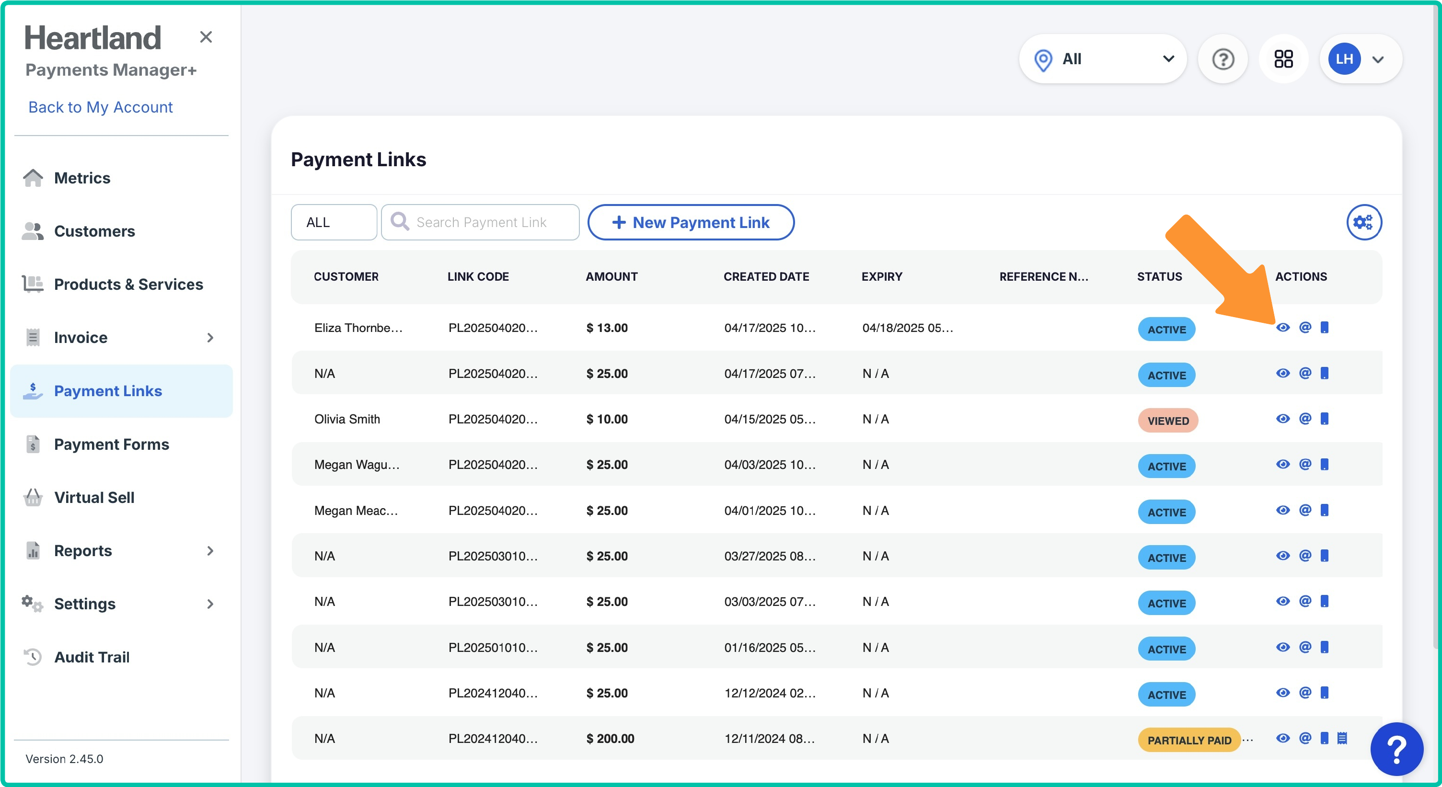Screen dimensions: 1442x787
Task: Send the Eliza Thornbe link by SMS phone icon
Action: point(1324,327)
